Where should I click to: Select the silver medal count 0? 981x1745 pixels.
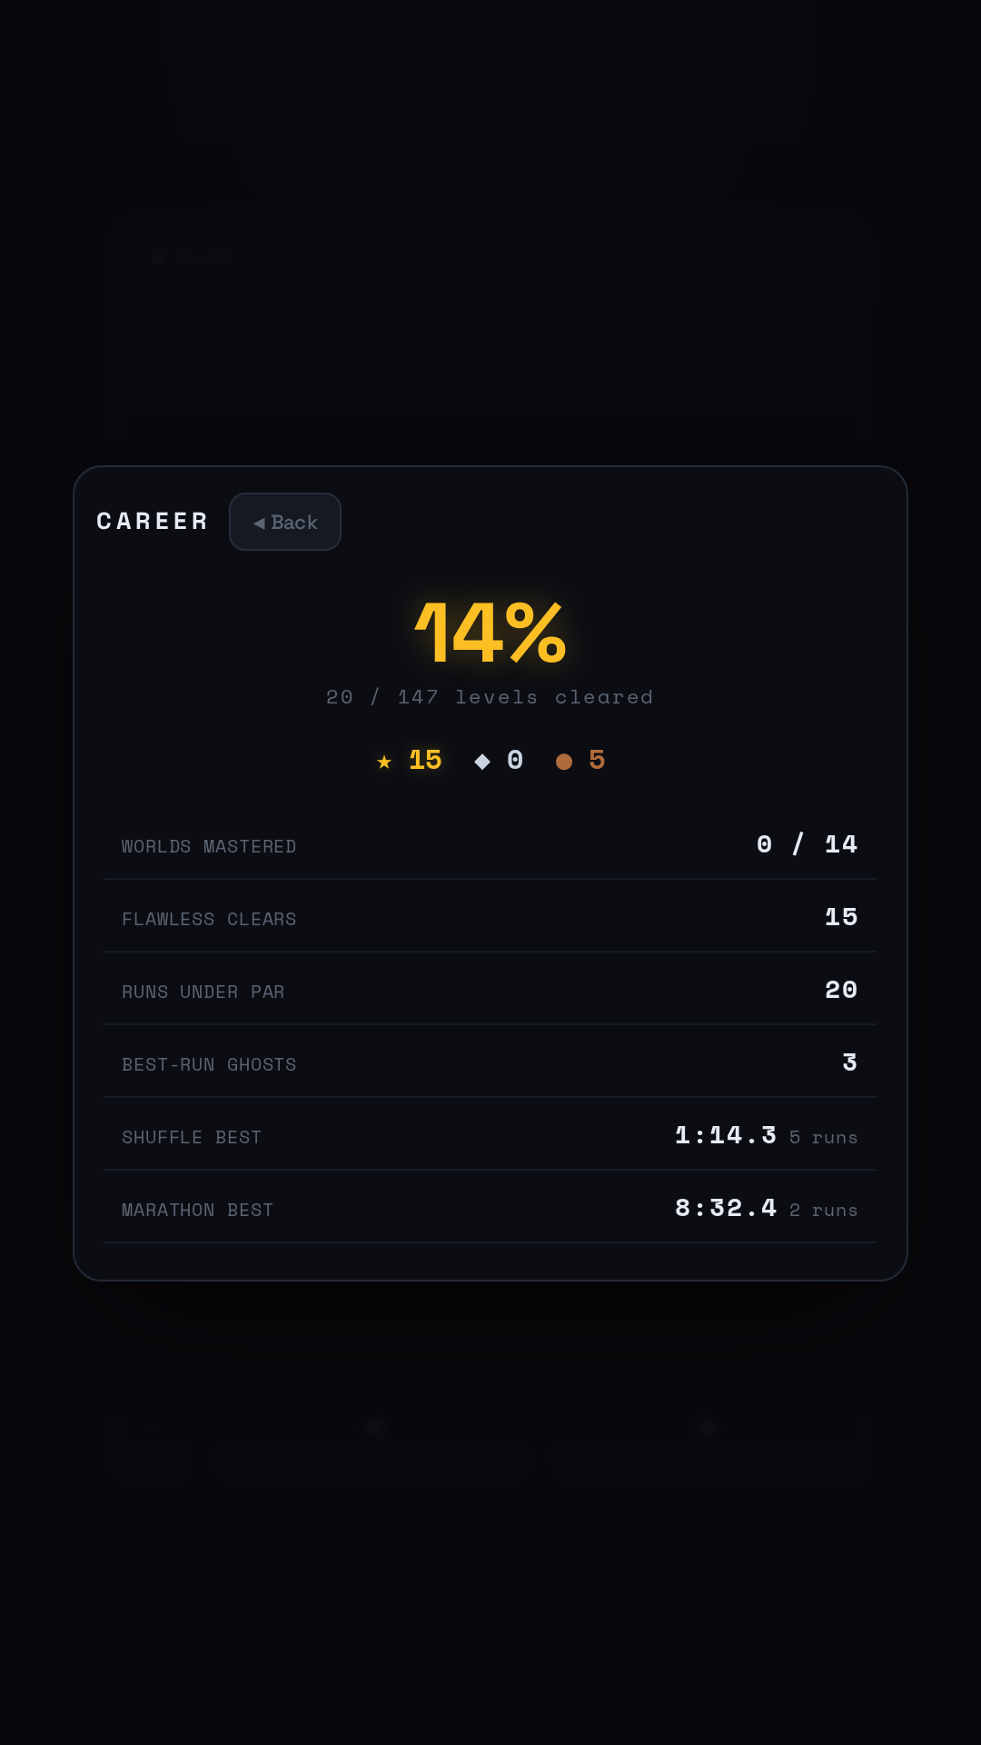515,760
